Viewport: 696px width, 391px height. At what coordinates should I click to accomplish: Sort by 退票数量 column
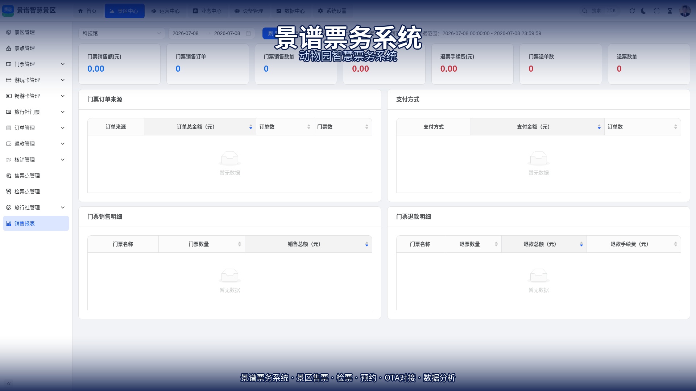tap(496, 244)
